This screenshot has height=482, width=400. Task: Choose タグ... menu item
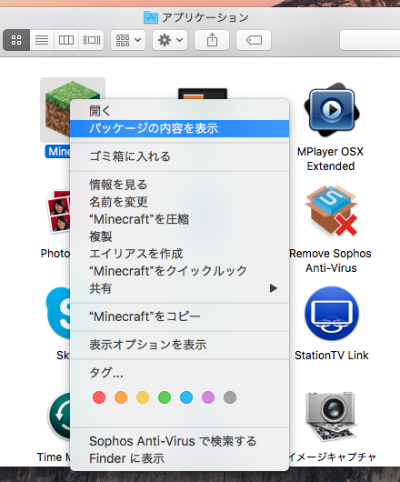(179, 373)
